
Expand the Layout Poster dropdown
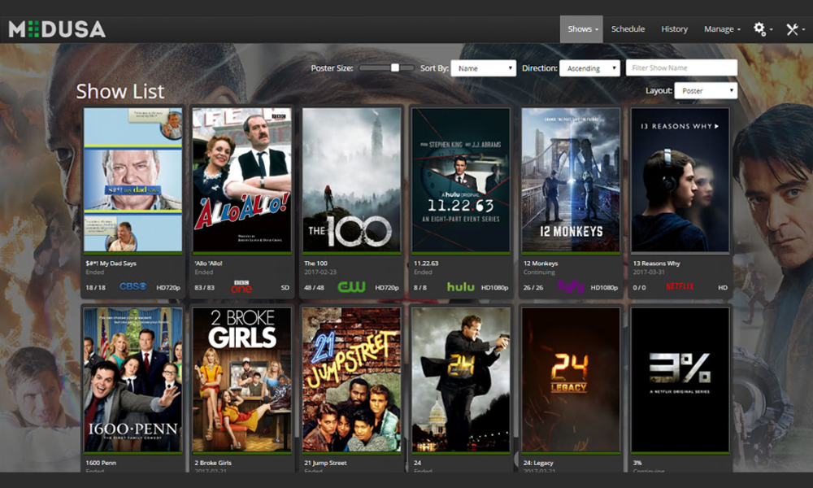[706, 91]
